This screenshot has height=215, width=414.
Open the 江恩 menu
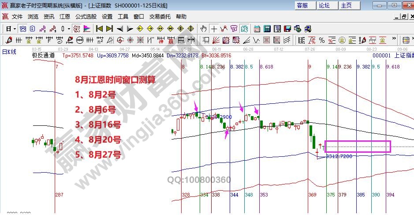(65, 17)
